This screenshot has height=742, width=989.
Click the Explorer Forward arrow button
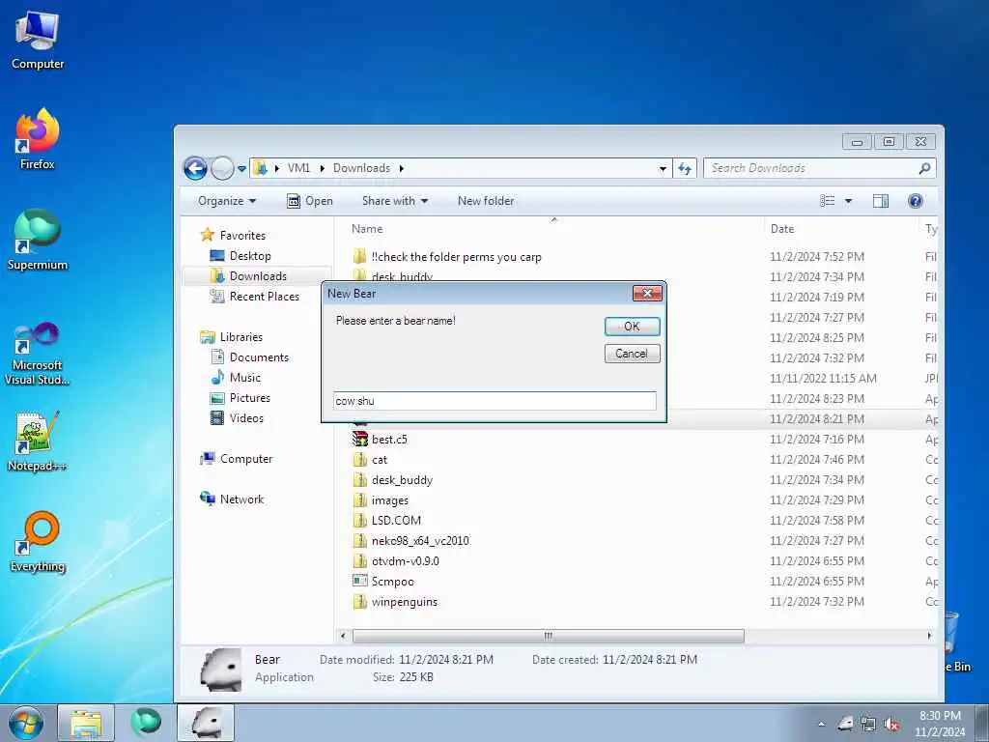click(x=222, y=168)
